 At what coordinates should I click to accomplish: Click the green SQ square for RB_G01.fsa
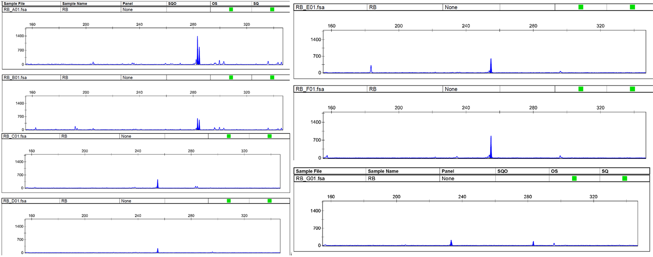624,178
